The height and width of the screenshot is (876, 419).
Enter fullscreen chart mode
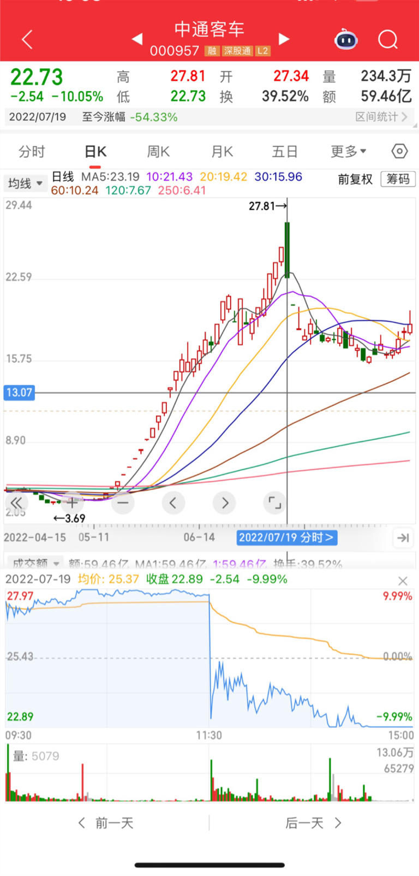275,503
